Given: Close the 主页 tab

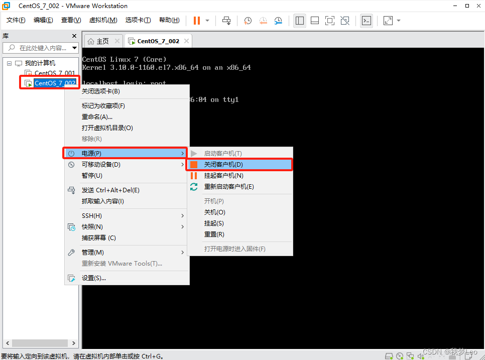Looking at the screenshot, I should tap(117, 41).
